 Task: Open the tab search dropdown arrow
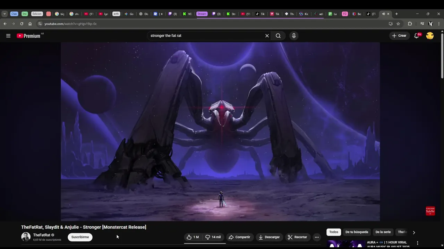(x=5, y=14)
